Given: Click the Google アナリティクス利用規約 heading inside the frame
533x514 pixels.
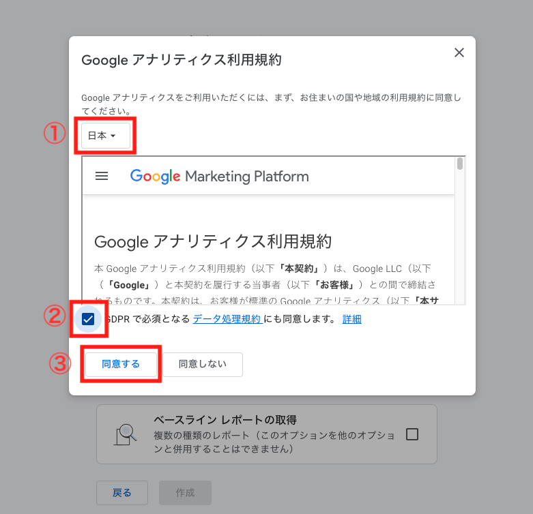Looking at the screenshot, I should [x=213, y=242].
